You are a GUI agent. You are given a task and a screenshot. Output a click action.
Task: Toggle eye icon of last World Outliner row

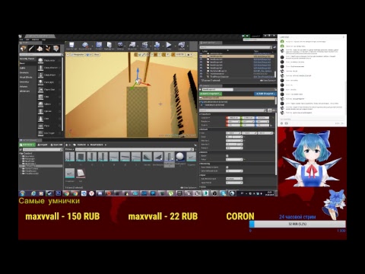click(x=202, y=76)
